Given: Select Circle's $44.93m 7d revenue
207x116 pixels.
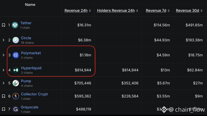Looking at the screenshot, I should click(x=162, y=40).
